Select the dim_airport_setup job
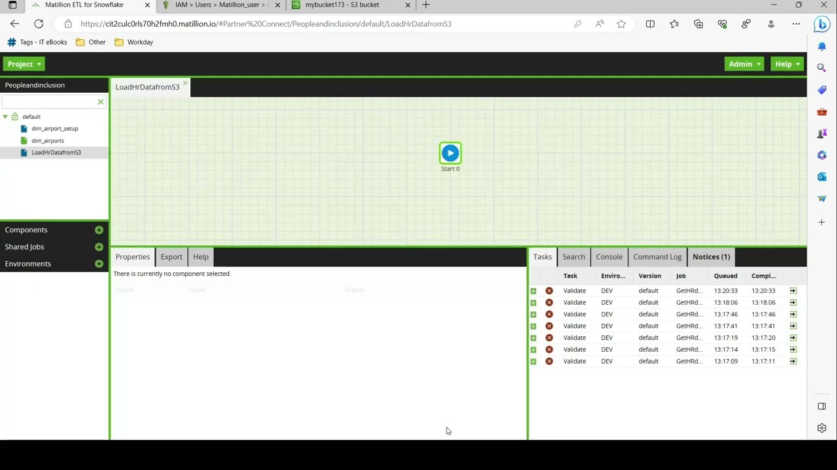Screen dimensions: 837x470 [54, 129]
